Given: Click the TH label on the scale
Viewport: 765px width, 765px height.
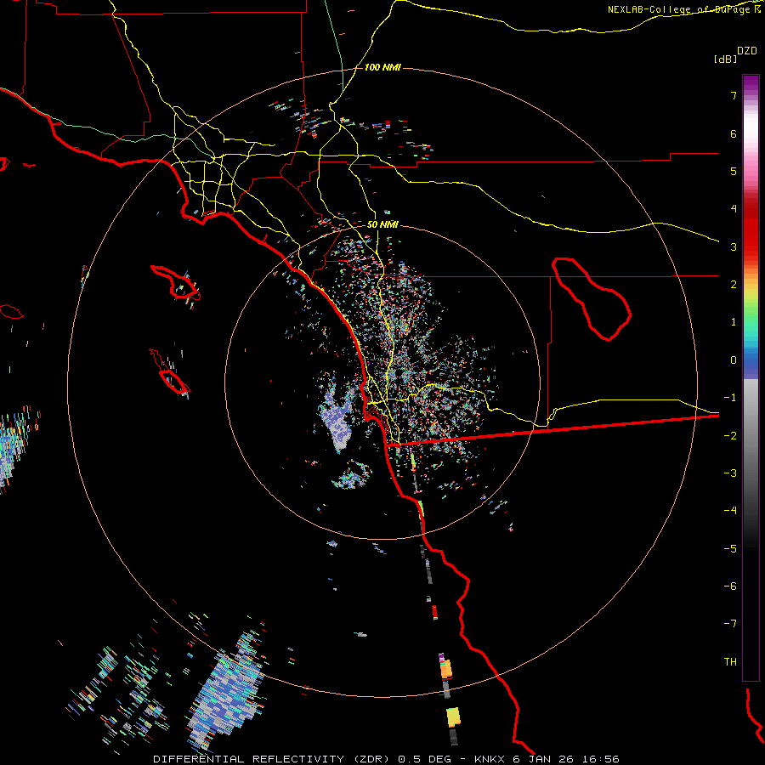Looking at the screenshot, I should (x=730, y=662).
